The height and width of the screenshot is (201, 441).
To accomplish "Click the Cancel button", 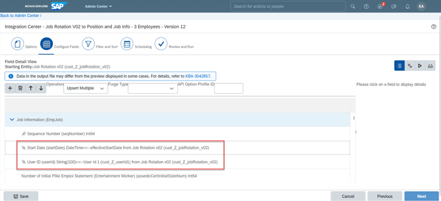I will tap(348, 196).
